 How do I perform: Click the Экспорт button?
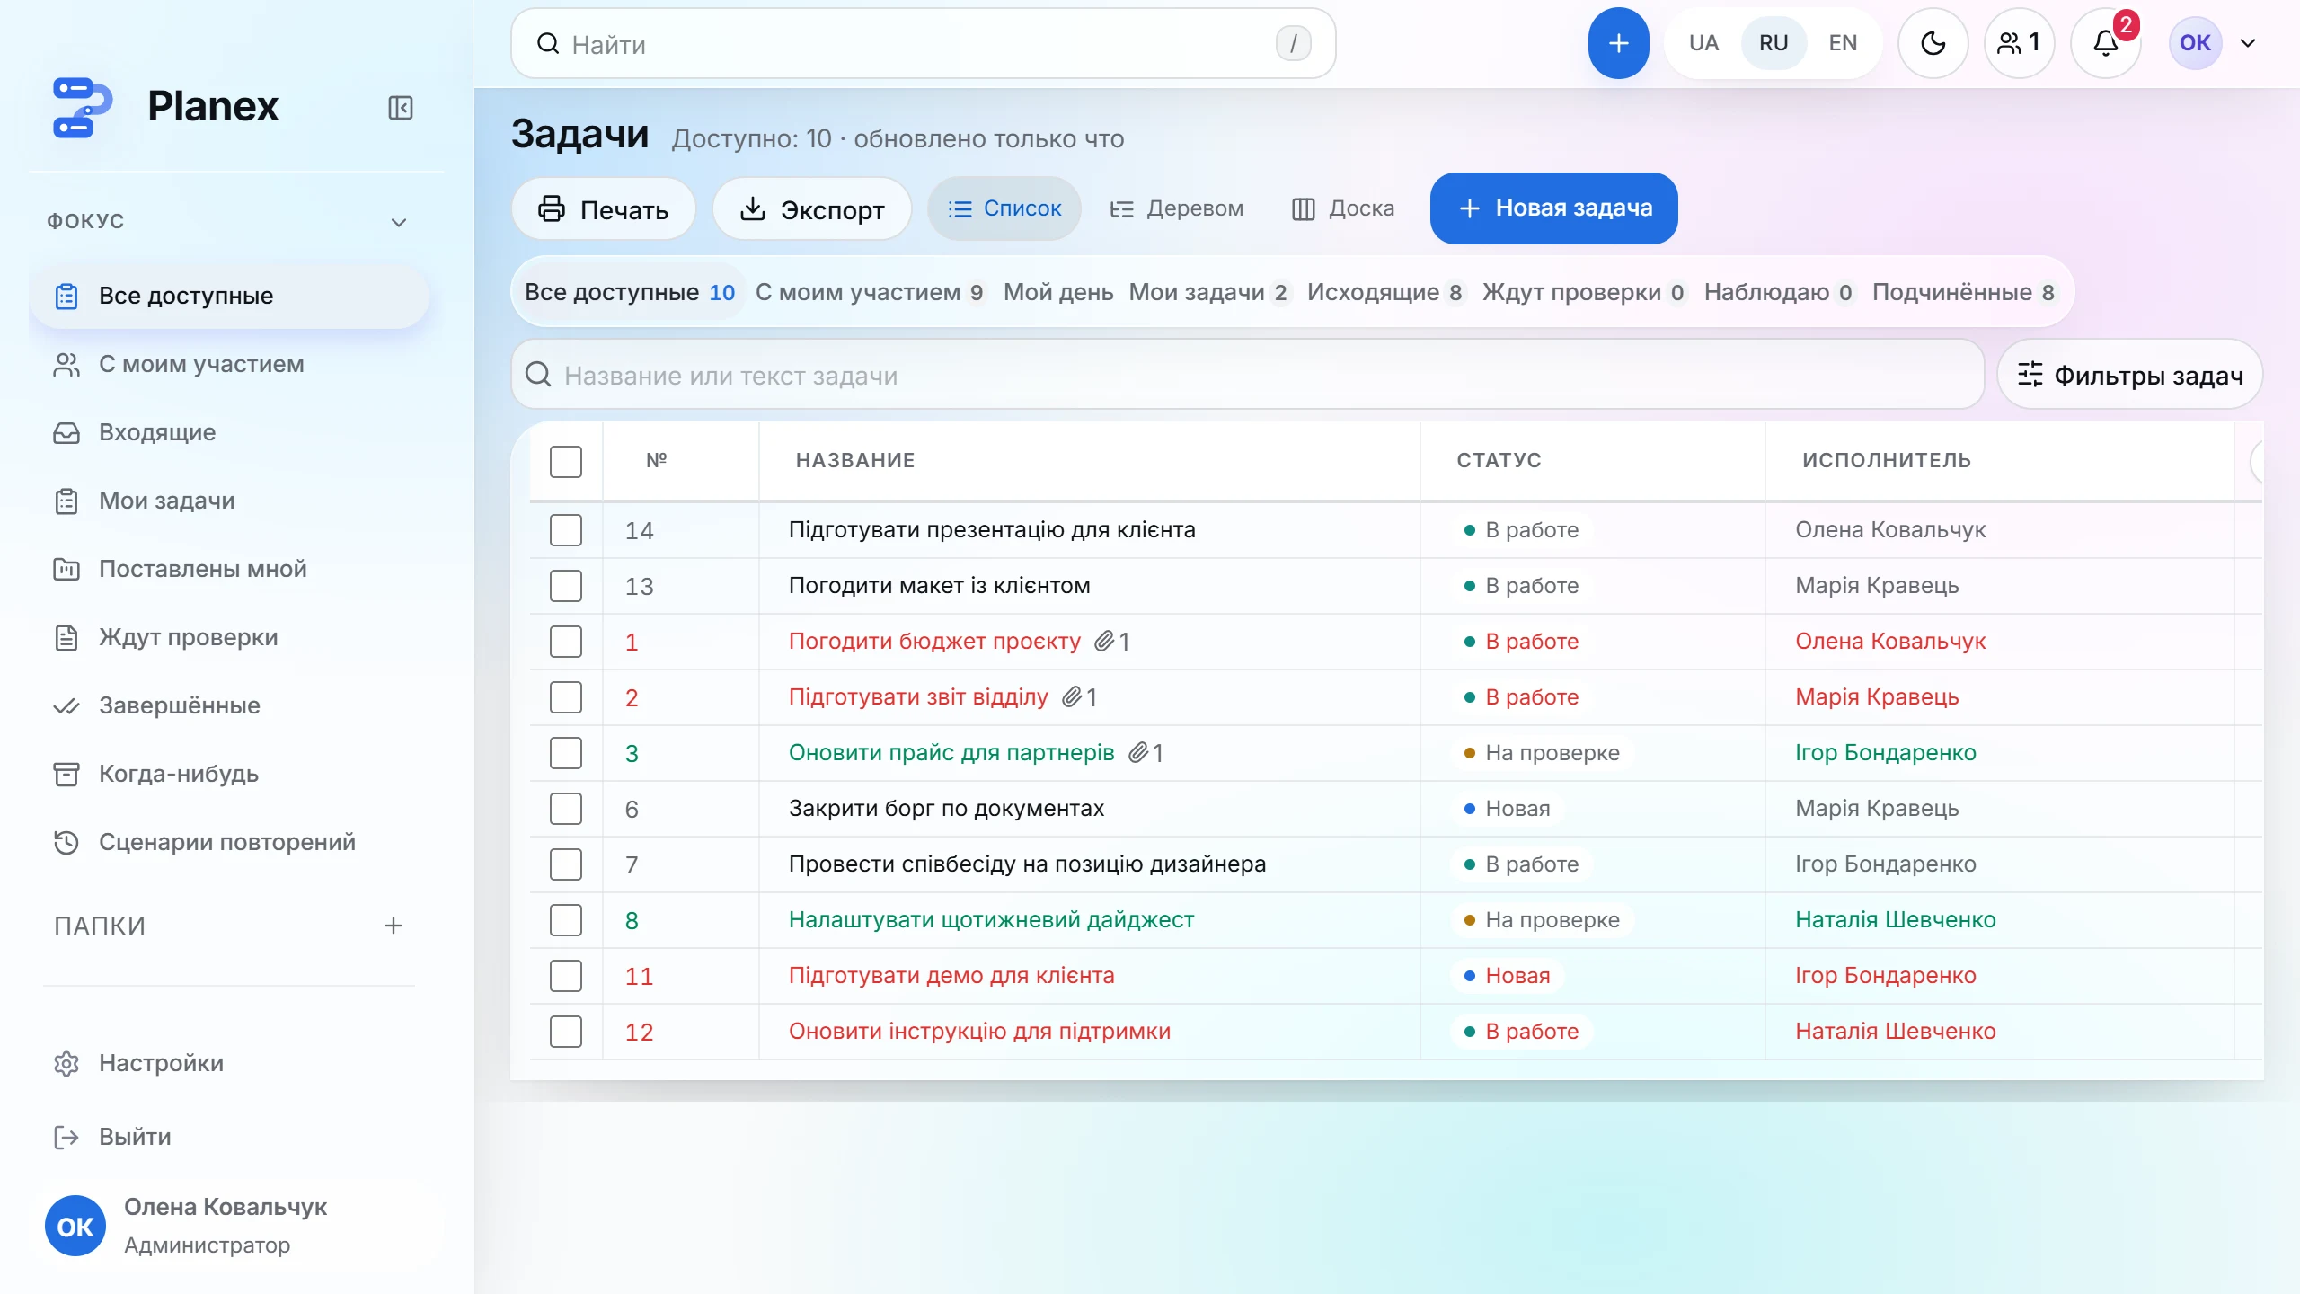[811, 208]
